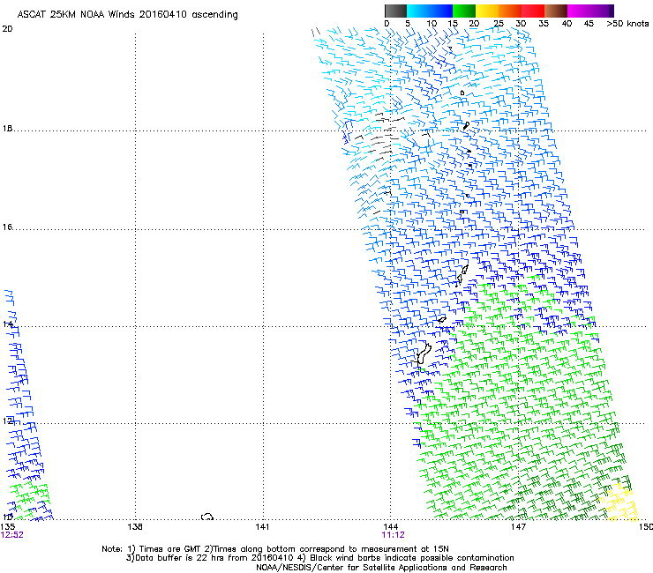Click the latitude label 18

pos(7,128)
